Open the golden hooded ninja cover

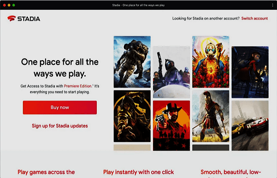click(132, 117)
